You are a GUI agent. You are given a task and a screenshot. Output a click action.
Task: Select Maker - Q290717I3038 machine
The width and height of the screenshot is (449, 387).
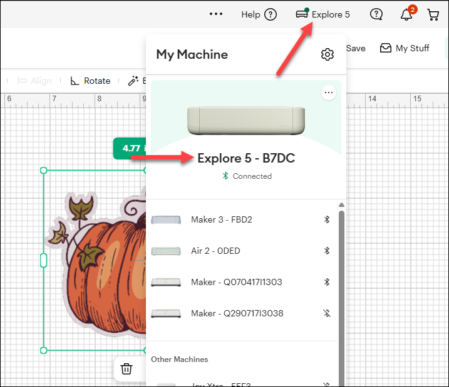(241, 313)
